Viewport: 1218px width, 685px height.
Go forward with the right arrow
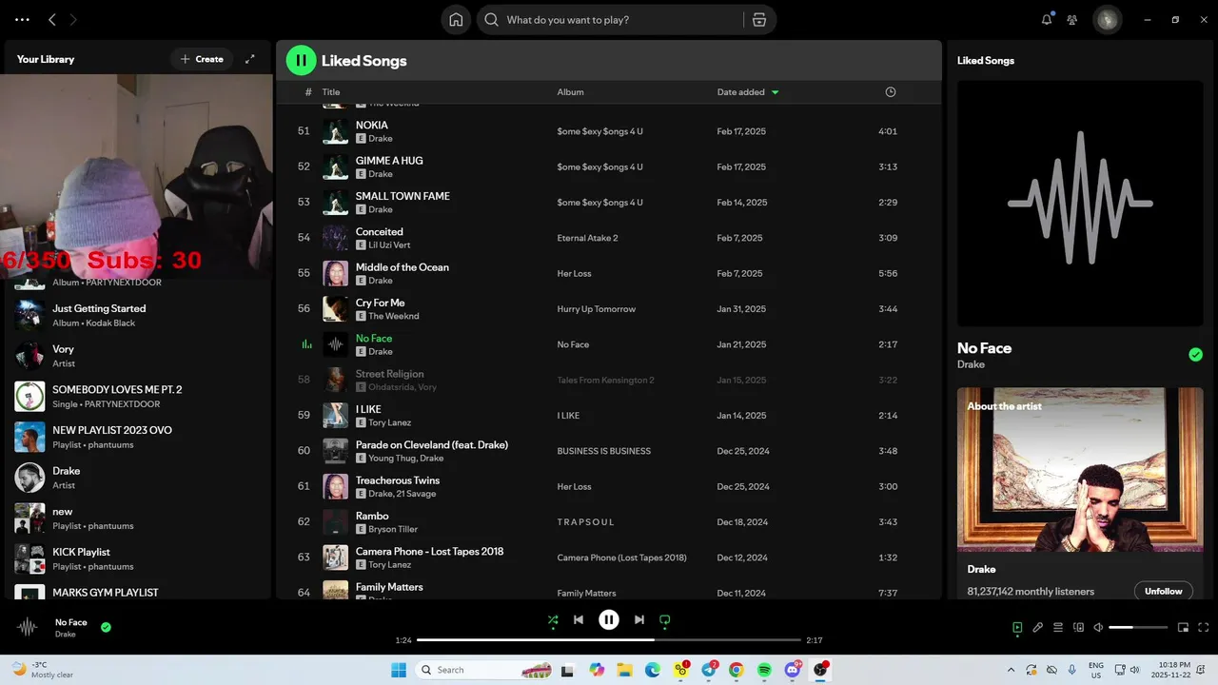pyautogui.click(x=73, y=19)
